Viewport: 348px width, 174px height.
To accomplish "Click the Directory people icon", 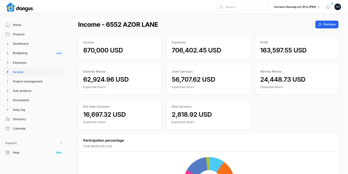I will pos(8,119).
